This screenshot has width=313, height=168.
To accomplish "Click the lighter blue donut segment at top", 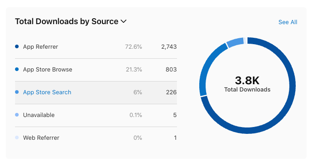I will click(236, 43).
